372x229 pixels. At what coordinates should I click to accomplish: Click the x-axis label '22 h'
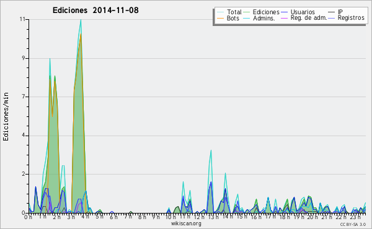coord(342,217)
